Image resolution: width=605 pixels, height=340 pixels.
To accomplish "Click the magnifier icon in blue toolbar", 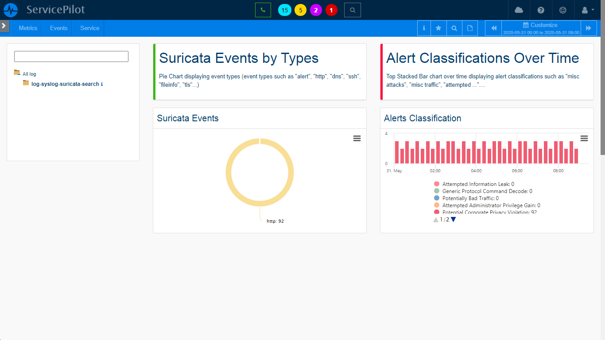I will [454, 28].
